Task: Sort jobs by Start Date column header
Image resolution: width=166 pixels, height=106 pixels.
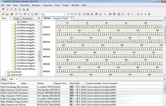Action: point(77,83)
